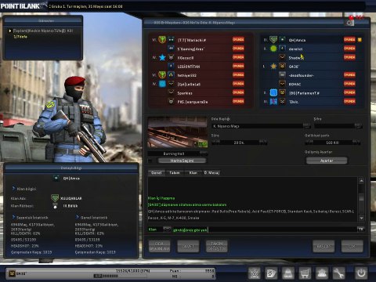Click the chat scroll up arrow

coord(361,180)
